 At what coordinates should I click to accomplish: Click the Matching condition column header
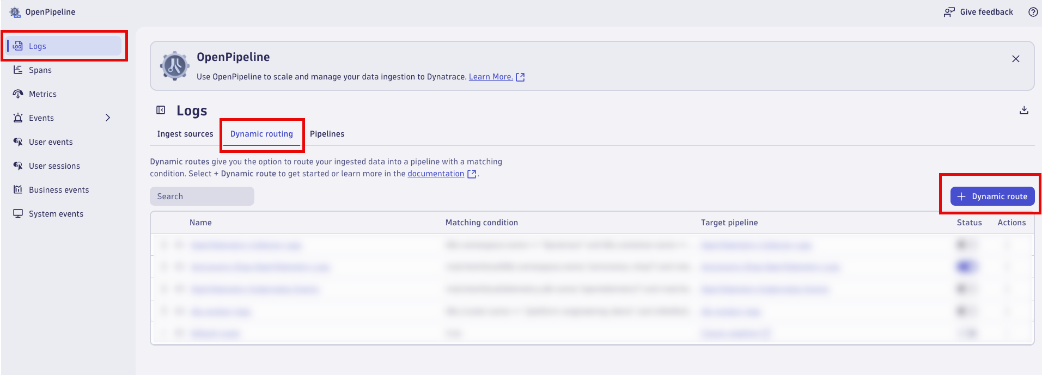point(482,223)
